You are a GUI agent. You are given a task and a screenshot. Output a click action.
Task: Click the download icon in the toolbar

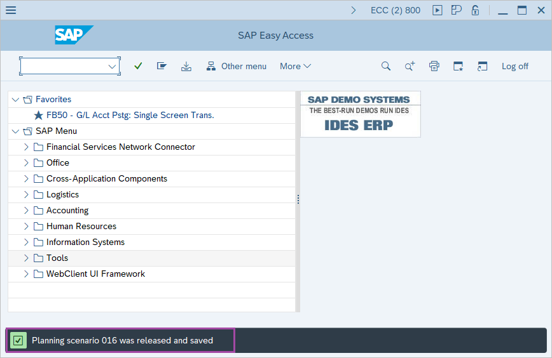coord(186,66)
